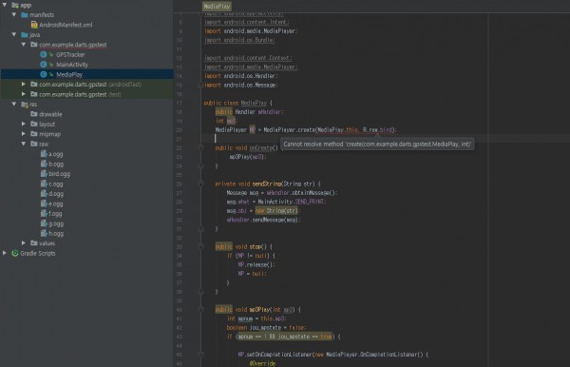This screenshot has width=570, height=367.
Task: Click the GPSTracker class icon
Action: (44, 54)
